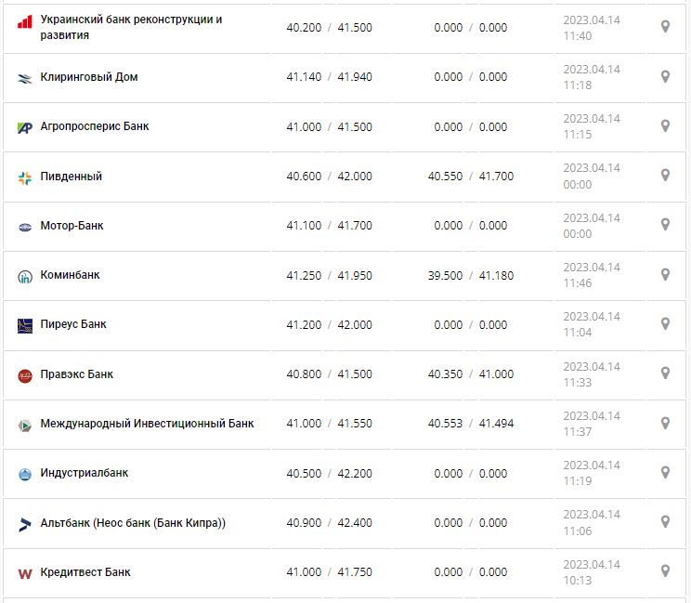The height and width of the screenshot is (603, 691).
Task: Click the Коминбанк 41.250 / 41.950 rate
Action: click(x=329, y=276)
